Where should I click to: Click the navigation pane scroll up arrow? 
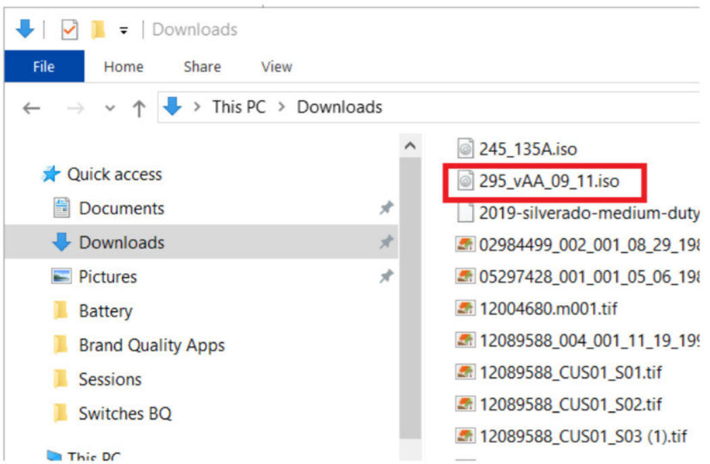410,146
